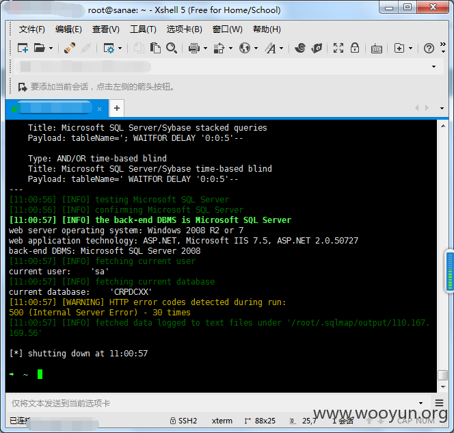
Task: Click the Find magnifier icon
Action: pos(172,48)
